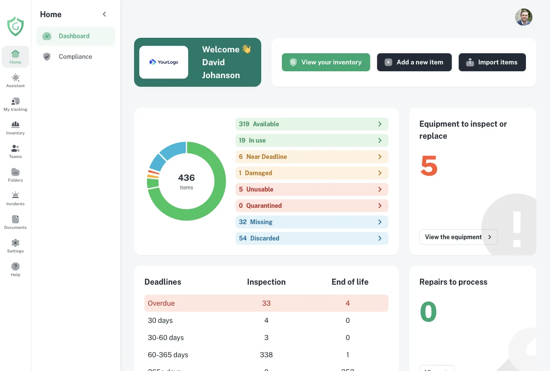Expand the 319 Available row
The height and width of the screenshot is (371, 550).
click(312, 124)
